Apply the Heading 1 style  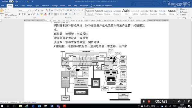108,12
